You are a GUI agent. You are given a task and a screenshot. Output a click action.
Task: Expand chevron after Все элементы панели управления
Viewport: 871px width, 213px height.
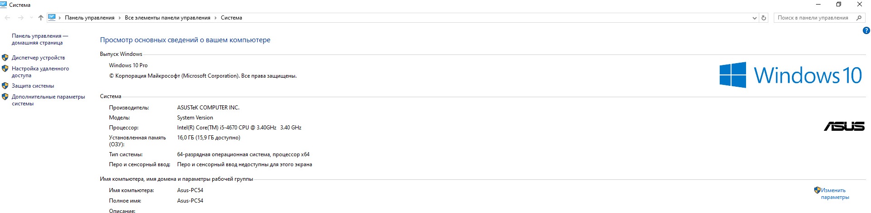(x=215, y=18)
